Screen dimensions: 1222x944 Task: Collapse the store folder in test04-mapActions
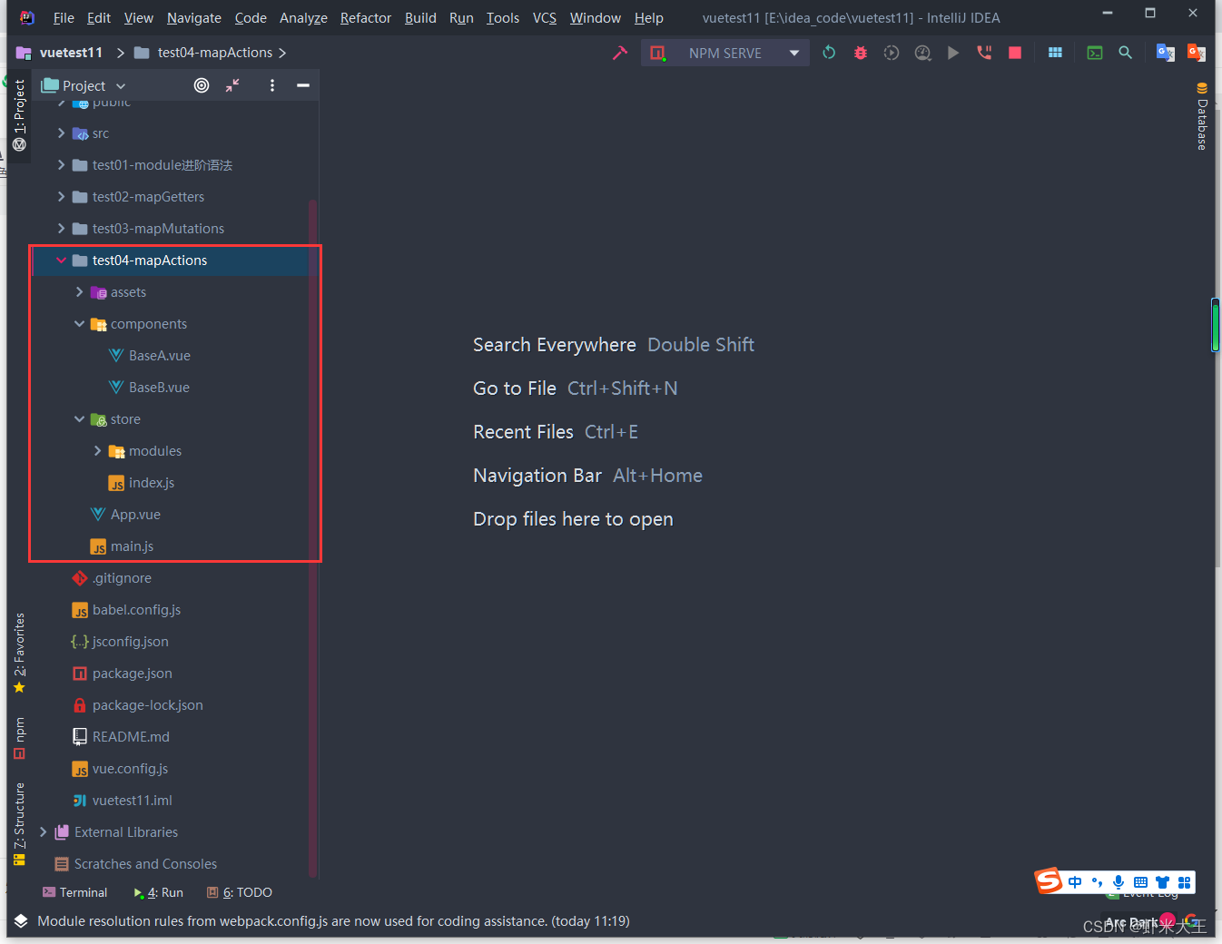[79, 418]
